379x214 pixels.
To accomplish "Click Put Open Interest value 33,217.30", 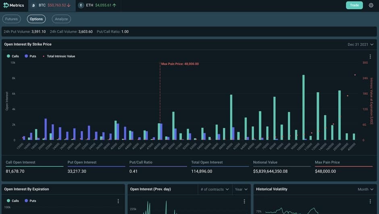I will [77, 171].
